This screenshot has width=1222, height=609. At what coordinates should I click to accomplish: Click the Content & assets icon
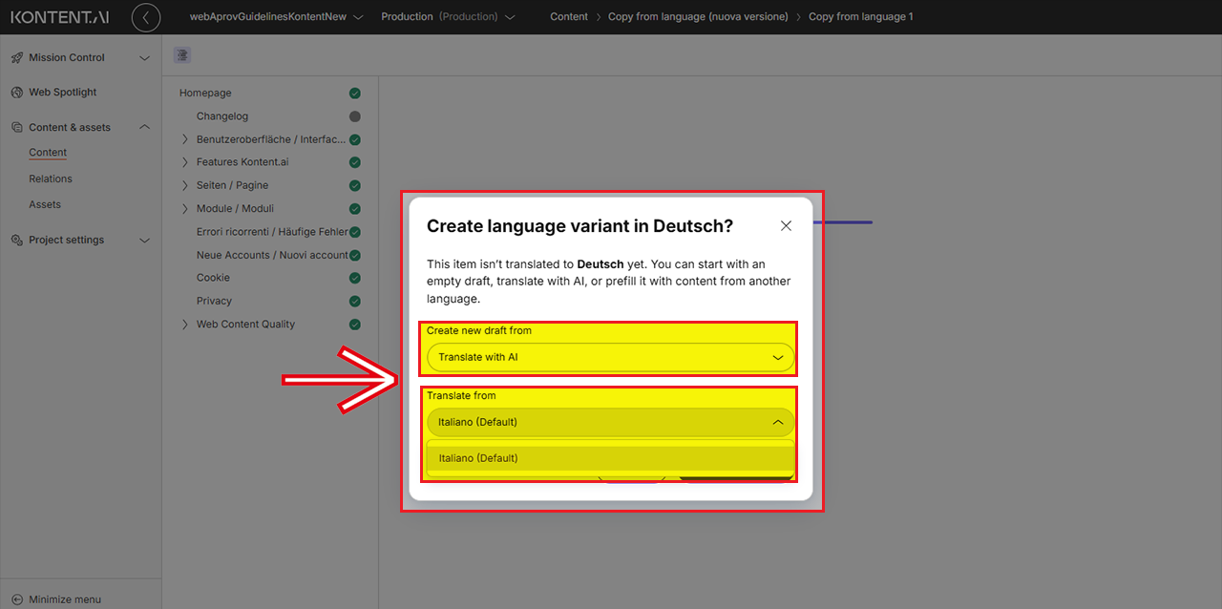coord(17,128)
